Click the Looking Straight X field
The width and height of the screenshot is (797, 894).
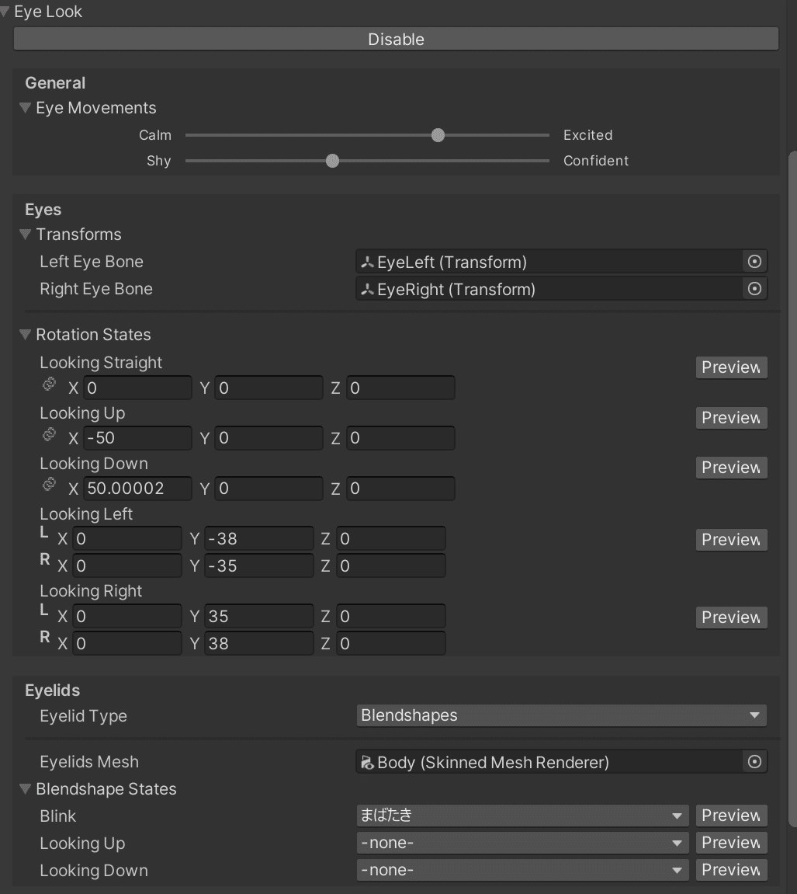point(137,388)
